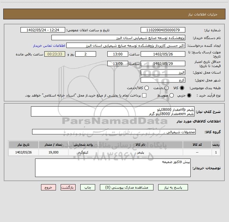The width and height of the screenshot is (229, 222).
Task: Choose the کالا/خدمت radio option
Action: point(147,88)
